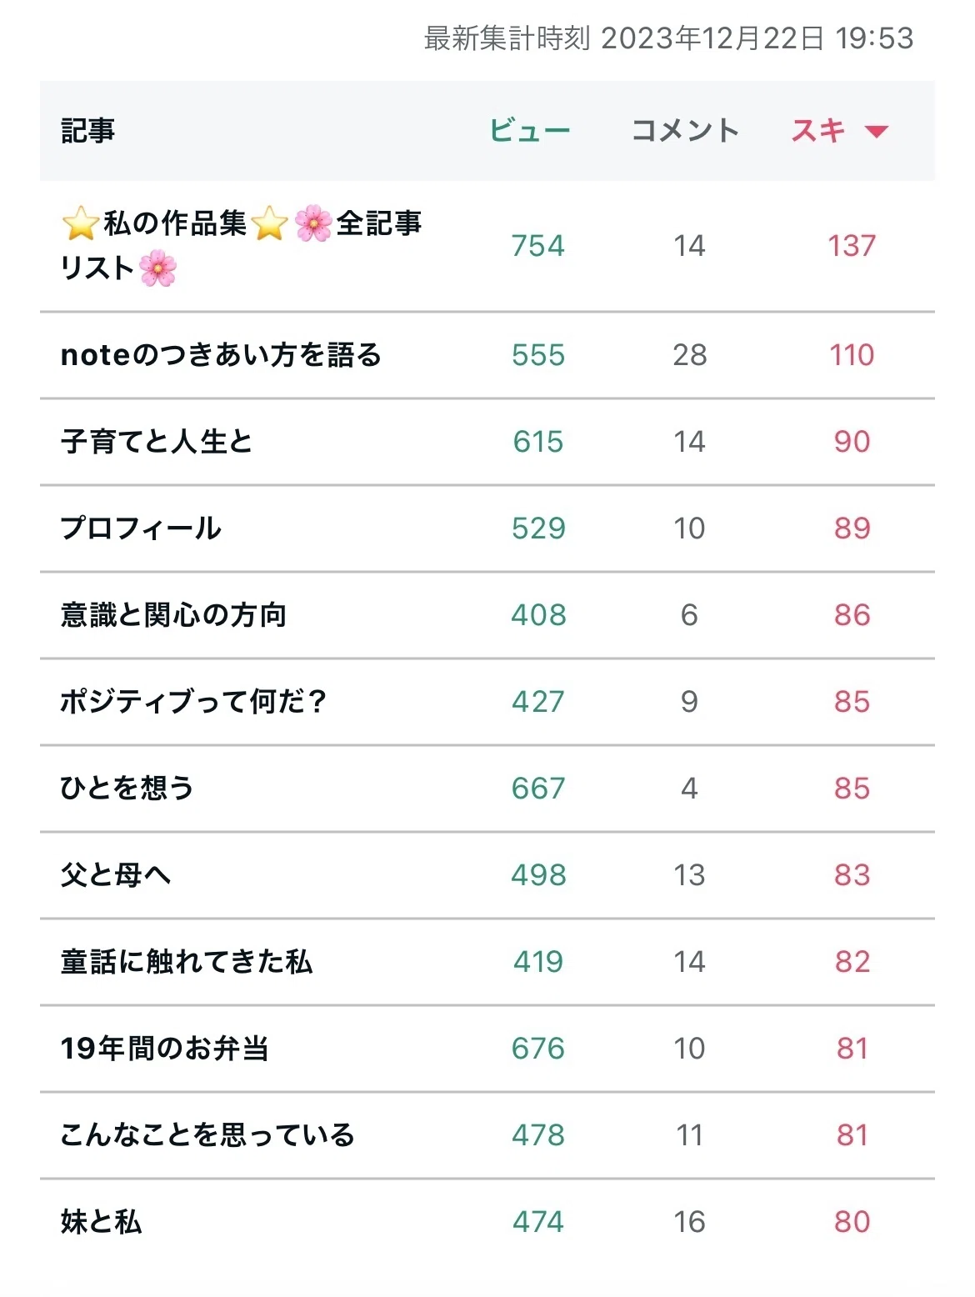Open the こんなことを思っている article
The image size is (975, 1297).
207,1135
